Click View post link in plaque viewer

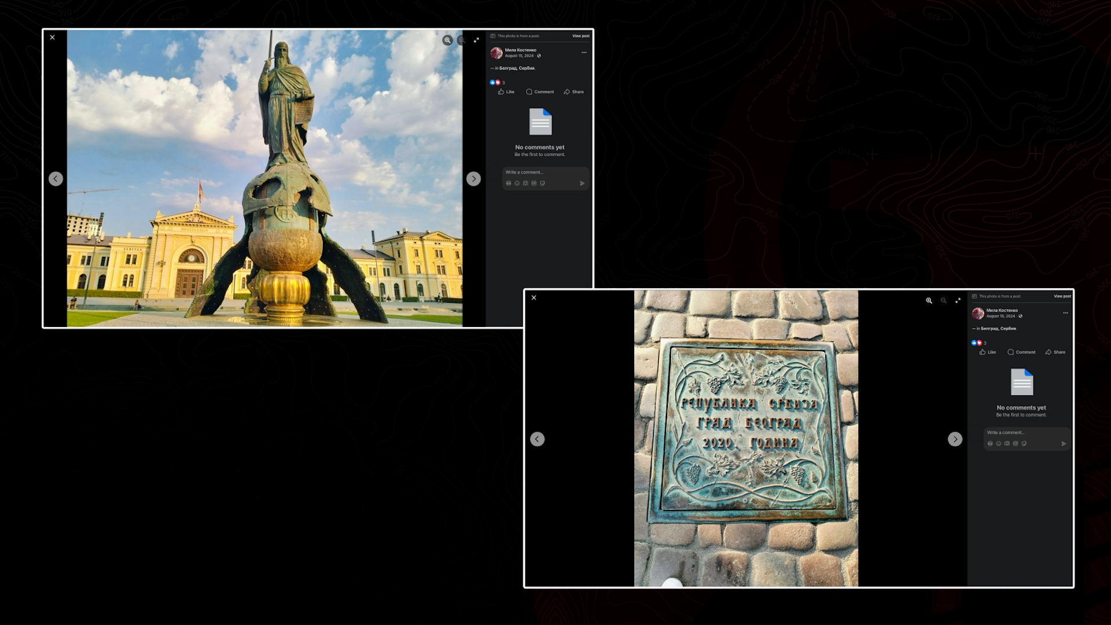pyautogui.click(x=1062, y=296)
